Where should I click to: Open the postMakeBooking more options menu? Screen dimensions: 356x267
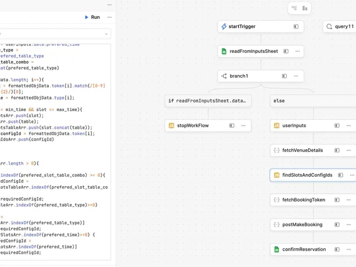pyautogui.click(x=348, y=225)
